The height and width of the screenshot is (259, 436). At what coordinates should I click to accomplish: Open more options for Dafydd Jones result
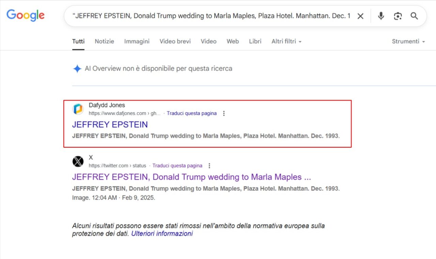[x=224, y=113]
